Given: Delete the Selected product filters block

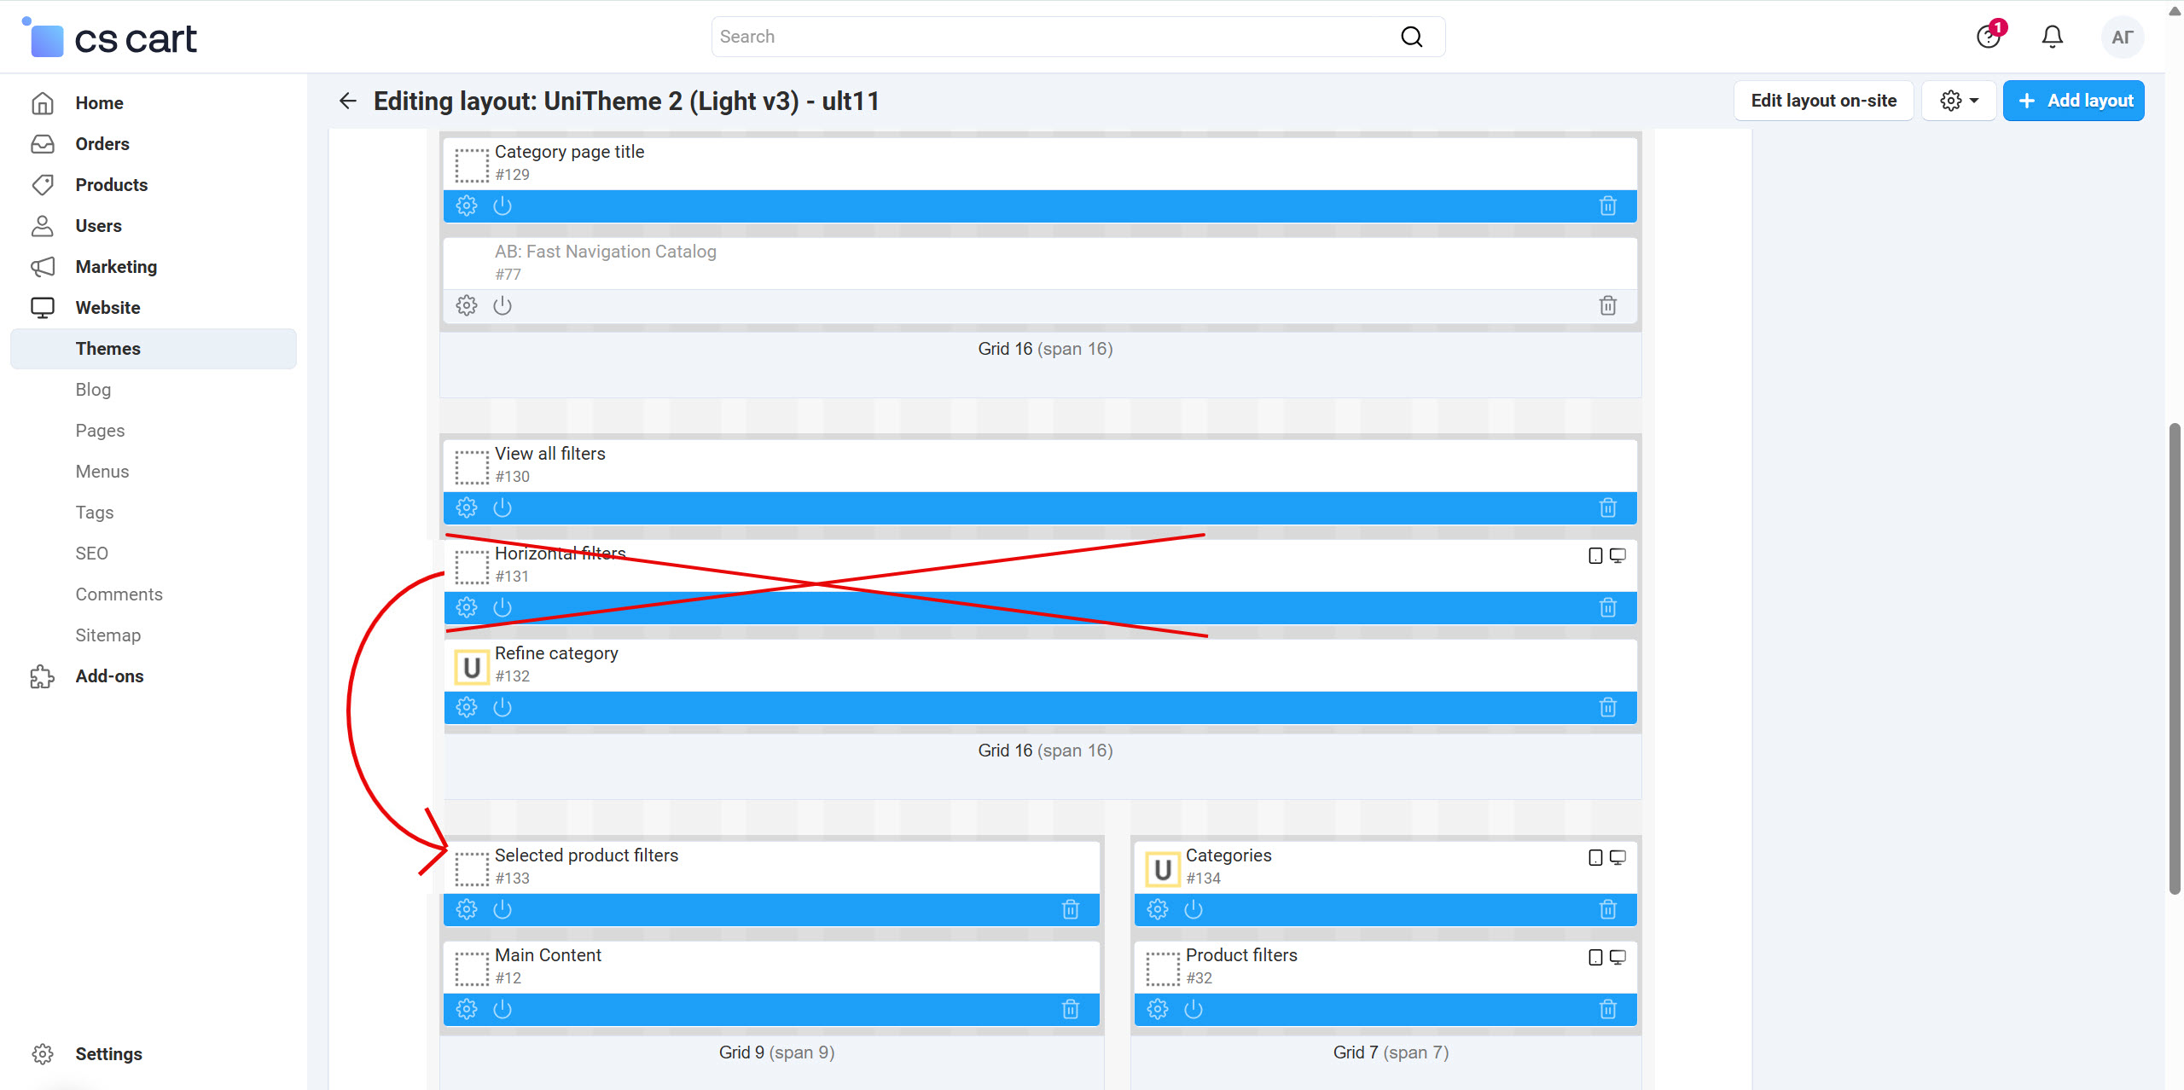Looking at the screenshot, I should click(x=1072, y=909).
